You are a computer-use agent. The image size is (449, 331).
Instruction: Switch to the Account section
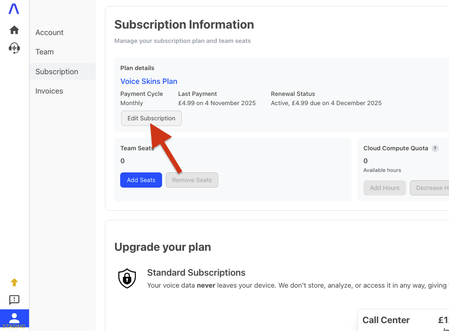(x=49, y=32)
